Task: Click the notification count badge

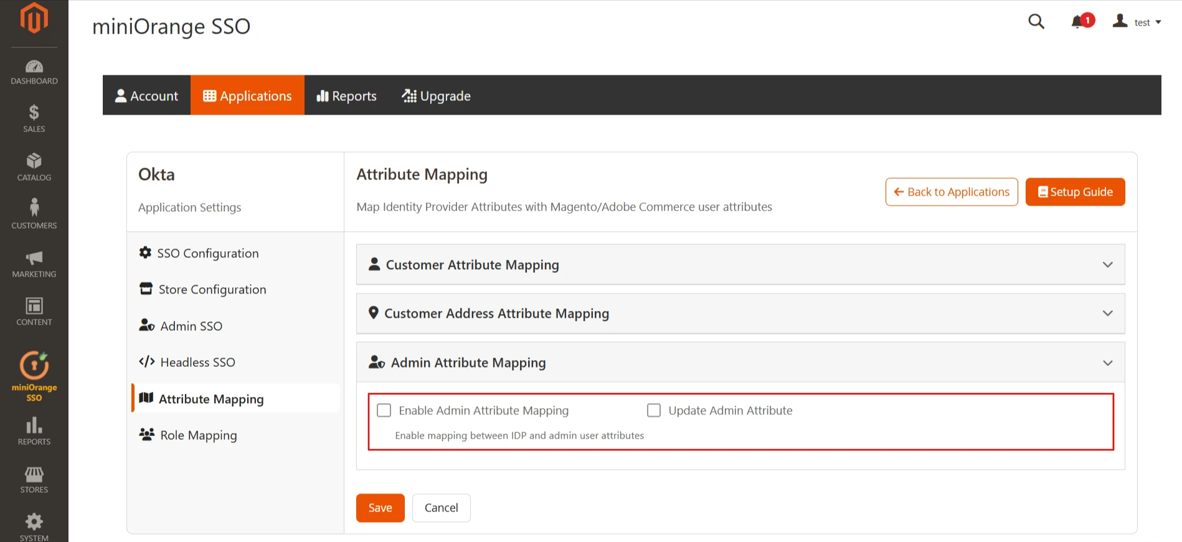Action: pos(1088,20)
